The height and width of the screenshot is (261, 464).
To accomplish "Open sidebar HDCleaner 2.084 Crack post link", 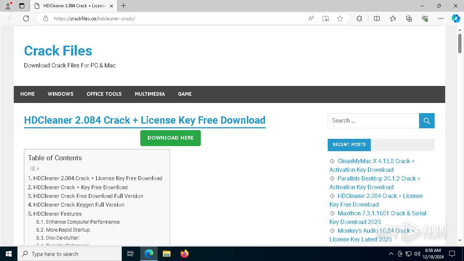I will [x=376, y=200].
